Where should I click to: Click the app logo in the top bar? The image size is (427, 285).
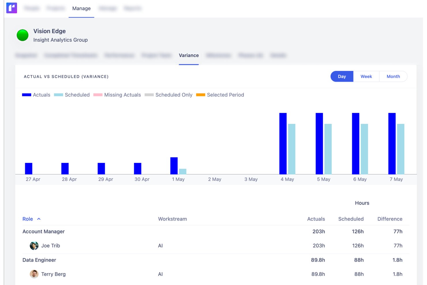pyautogui.click(x=12, y=8)
